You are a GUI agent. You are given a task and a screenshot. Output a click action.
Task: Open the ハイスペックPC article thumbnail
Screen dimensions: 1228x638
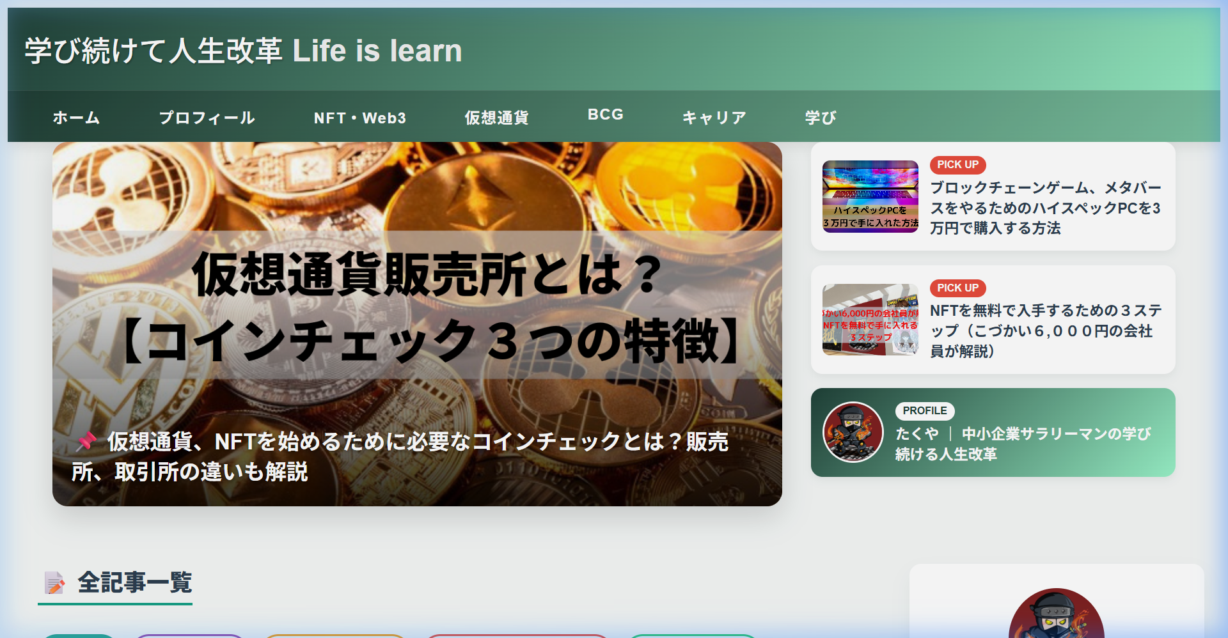pyautogui.click(x=870, y=197)
